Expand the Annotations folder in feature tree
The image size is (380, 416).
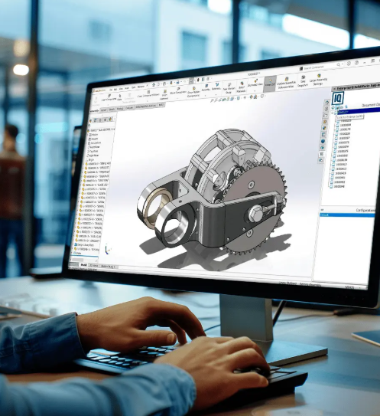(94, 142)
